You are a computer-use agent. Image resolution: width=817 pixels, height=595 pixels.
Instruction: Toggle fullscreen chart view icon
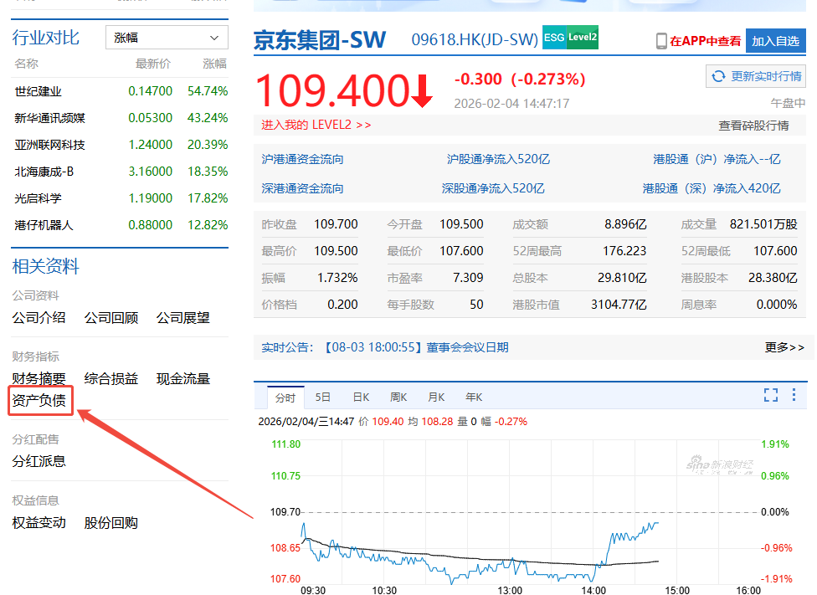point(771,396)
